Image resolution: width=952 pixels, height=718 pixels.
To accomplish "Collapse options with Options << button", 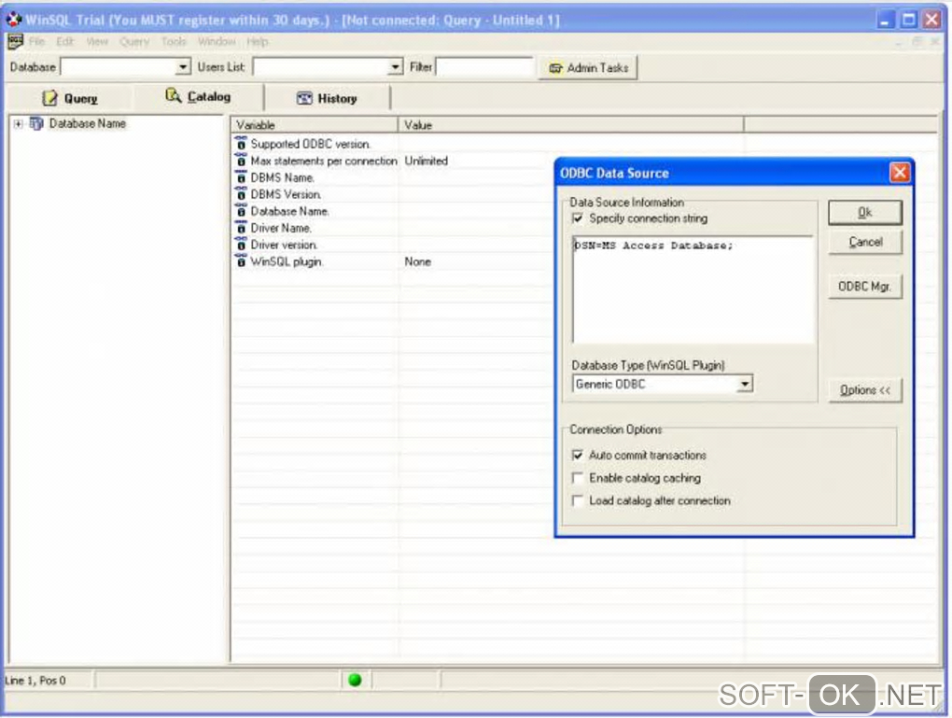I will (864, 390).
